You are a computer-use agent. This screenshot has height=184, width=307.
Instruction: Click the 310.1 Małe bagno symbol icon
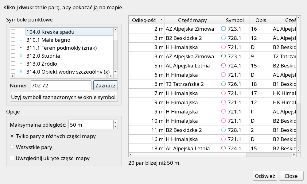[21, 40]
